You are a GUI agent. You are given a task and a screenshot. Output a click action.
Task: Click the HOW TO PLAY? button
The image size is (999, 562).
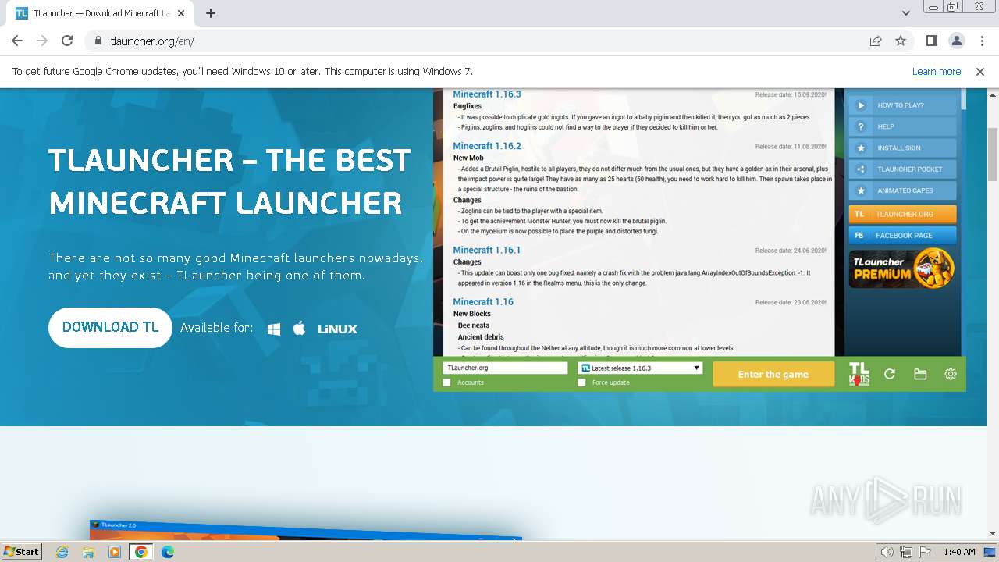[x=903, y=105]
